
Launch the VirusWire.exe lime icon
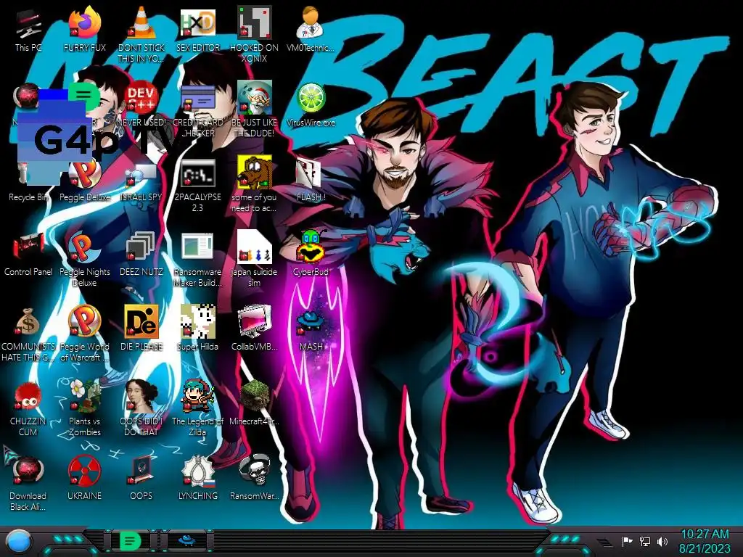coord(311,104)
